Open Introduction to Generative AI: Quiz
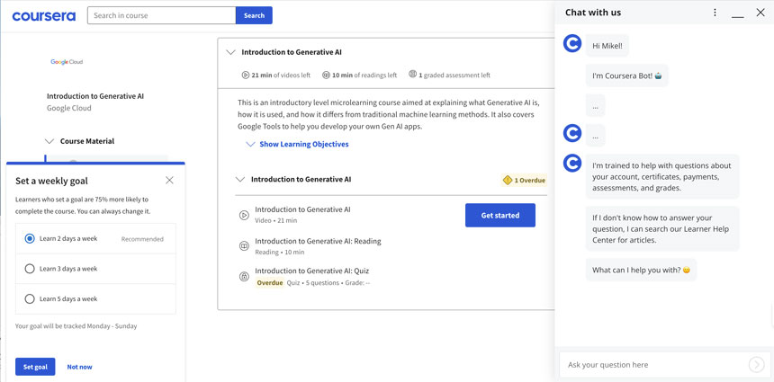Image resolution: width=774 pixels, height=382 pixels. pyautogui.click(x=311, y=271)
